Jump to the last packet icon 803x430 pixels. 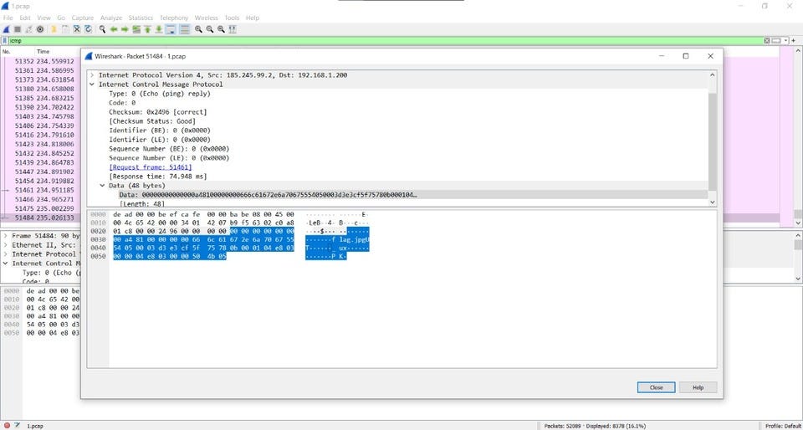[x=159, y=29]
